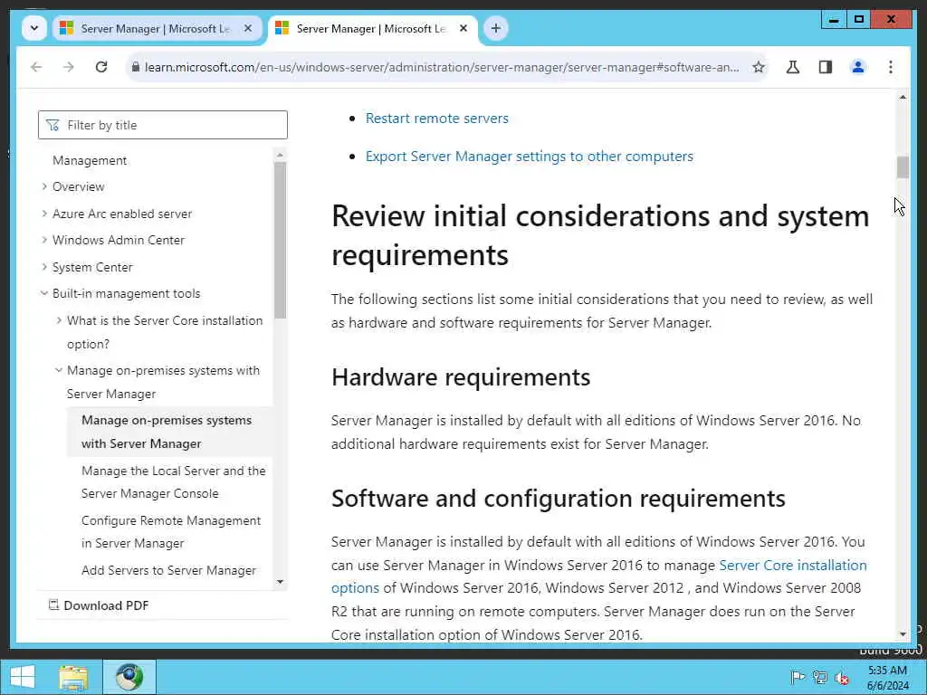This screenshot has height=695, width=927.
Task: Expand the Windows Admin Center node
Action: (x=44, y=240)
